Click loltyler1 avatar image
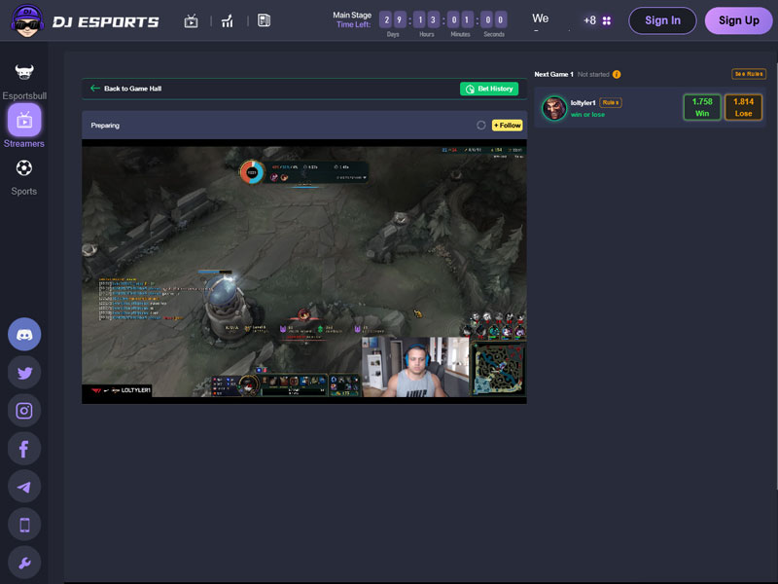This screenshot has width=778, height=584. [x=554, y=108]
